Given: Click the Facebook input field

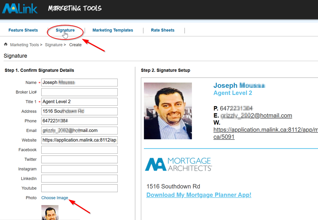Looking at the screenshot, I should [80, 150].
